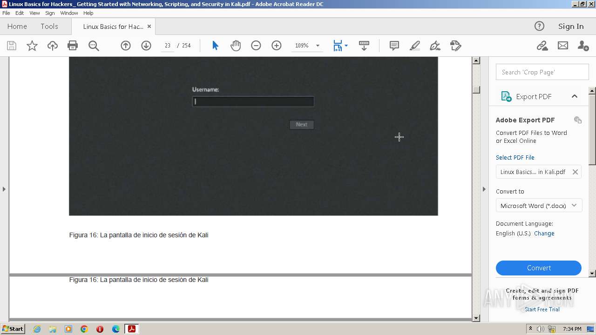Zoom in with plus icon
Viewport: 596px width, 335px height.
[x=277, y=46]
